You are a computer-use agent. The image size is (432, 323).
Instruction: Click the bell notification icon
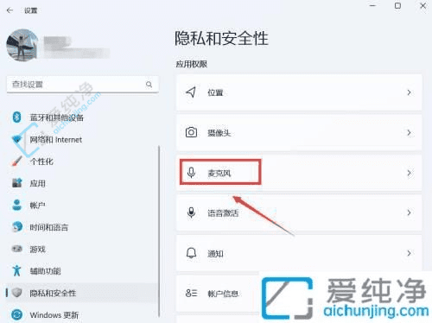[191, 253]
